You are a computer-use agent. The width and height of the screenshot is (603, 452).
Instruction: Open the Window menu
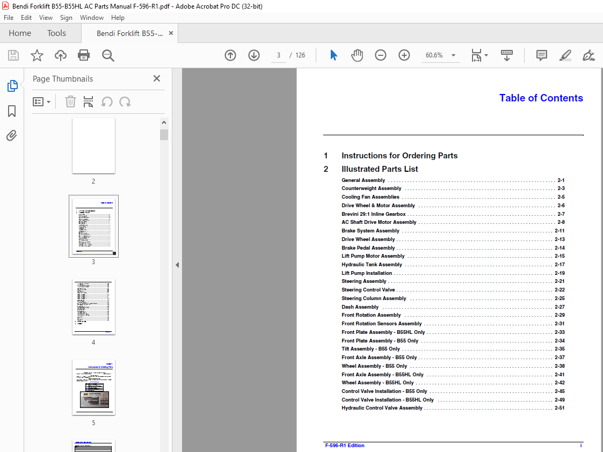pos(91,18)
